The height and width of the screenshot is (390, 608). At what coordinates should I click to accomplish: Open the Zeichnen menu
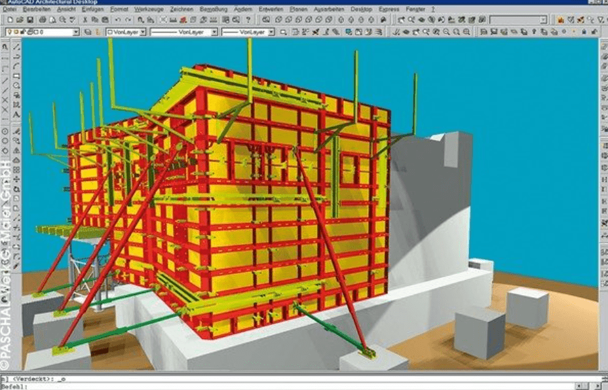pos(181,10)
